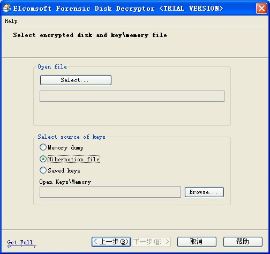270x254 pixels.
Task: Focus the Open file path field
Action: coord(132,96)
